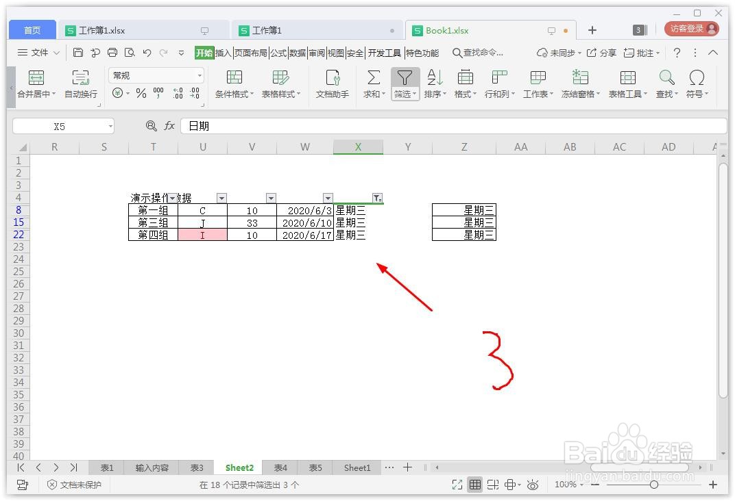Screen dimensions: 735x501
Task: Switch to Normal view icon in status bar
Action: [475, 485]
